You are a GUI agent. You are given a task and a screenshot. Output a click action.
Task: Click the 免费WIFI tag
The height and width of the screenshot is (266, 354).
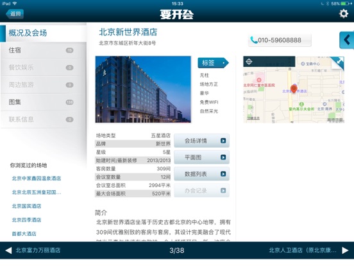(209, 102)
